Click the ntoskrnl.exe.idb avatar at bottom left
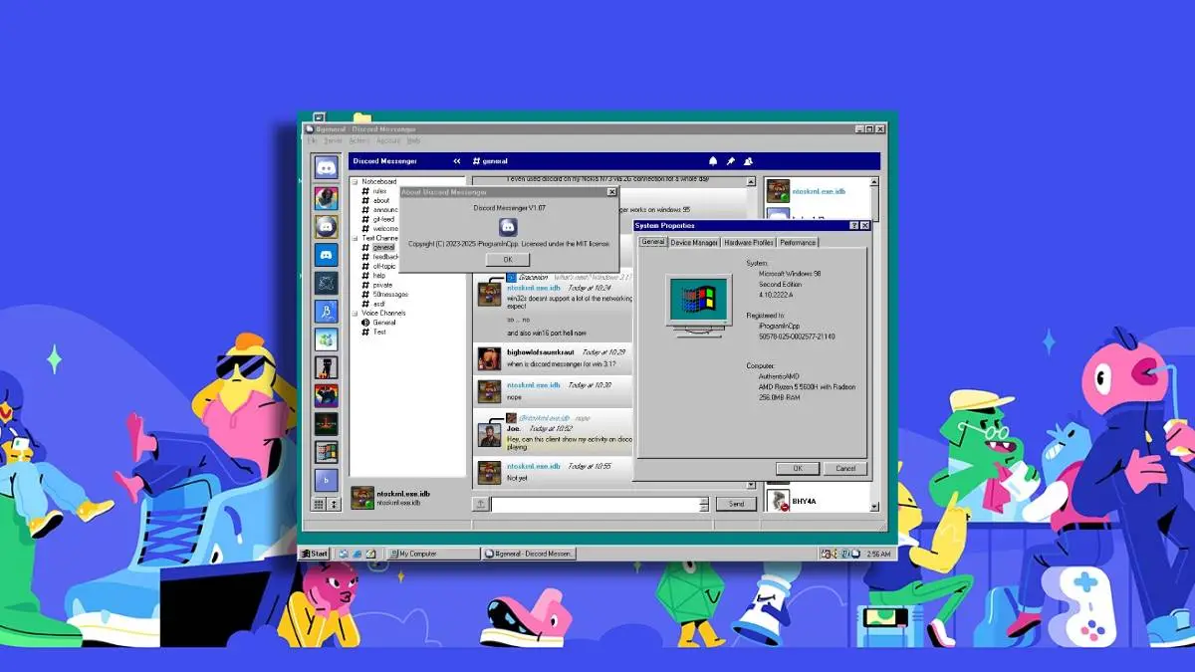The image size is (1195, 672). point(362,498)
